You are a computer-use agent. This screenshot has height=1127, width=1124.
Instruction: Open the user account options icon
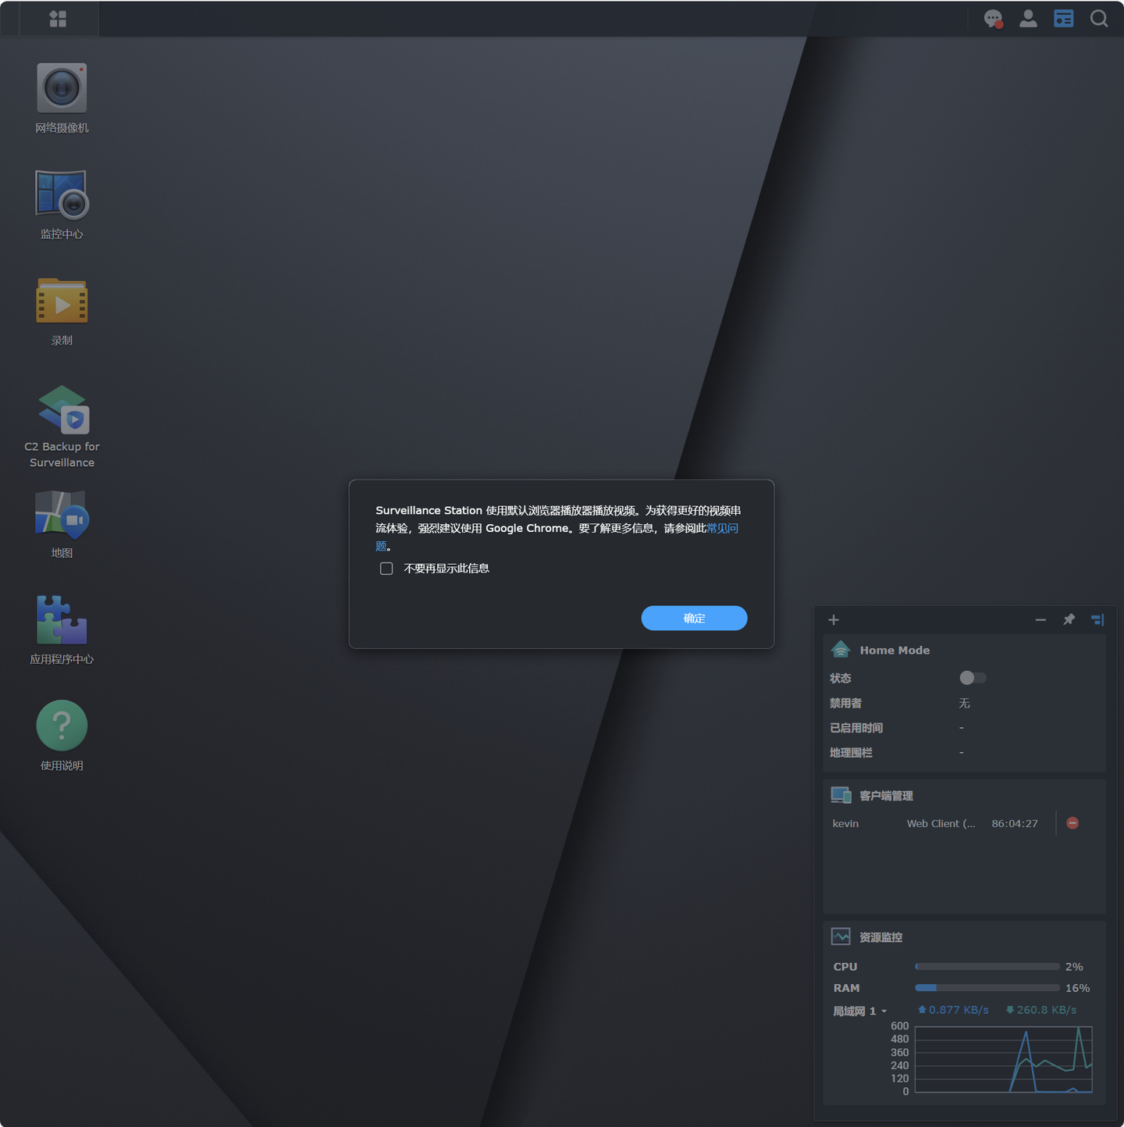(1028, 19)
